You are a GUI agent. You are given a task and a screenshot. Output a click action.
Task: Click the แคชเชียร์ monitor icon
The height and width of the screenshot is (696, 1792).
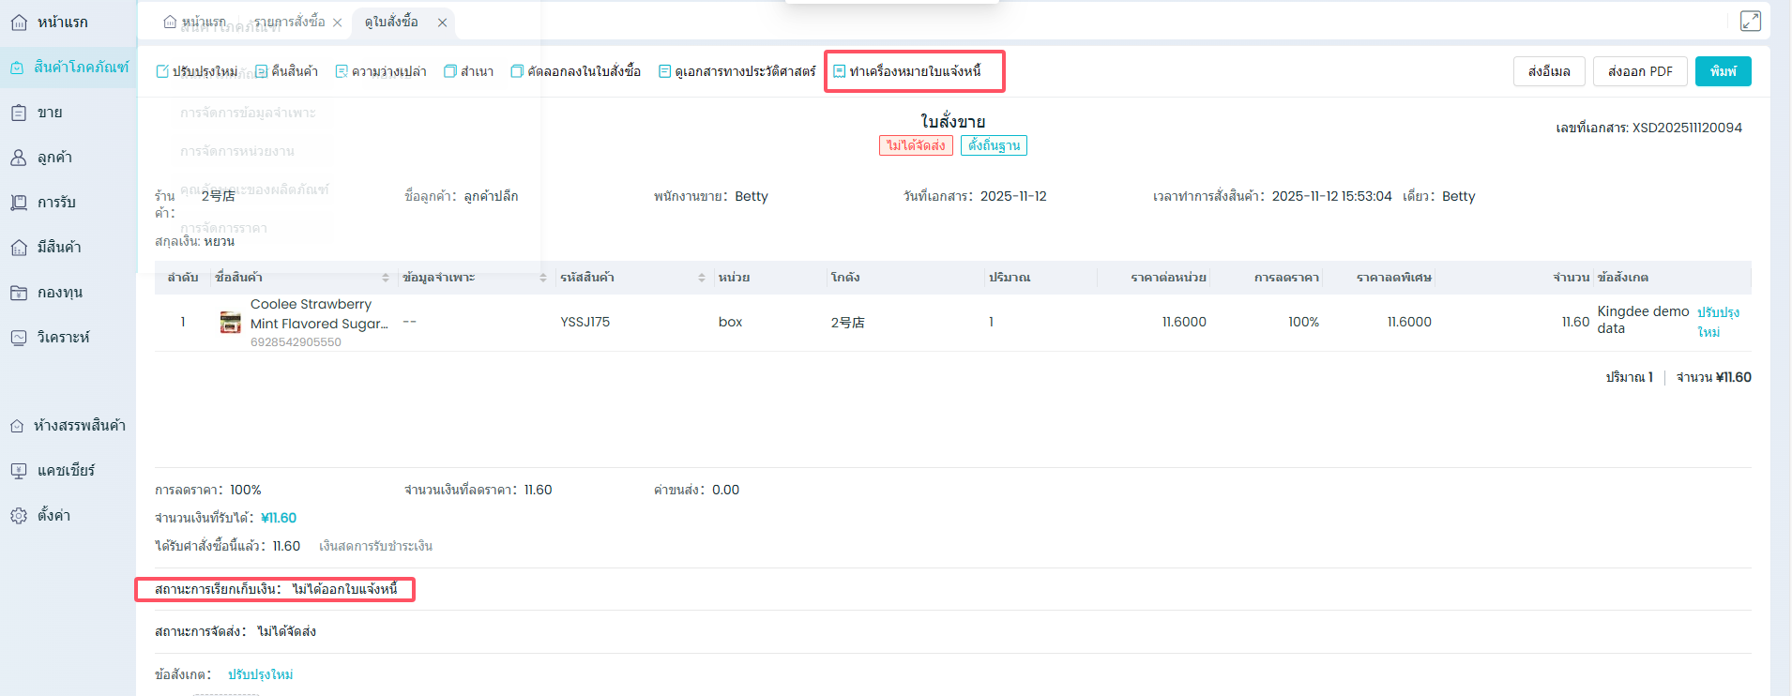[19, 471]
